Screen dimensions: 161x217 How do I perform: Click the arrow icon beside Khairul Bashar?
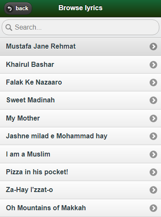[153, 65]
